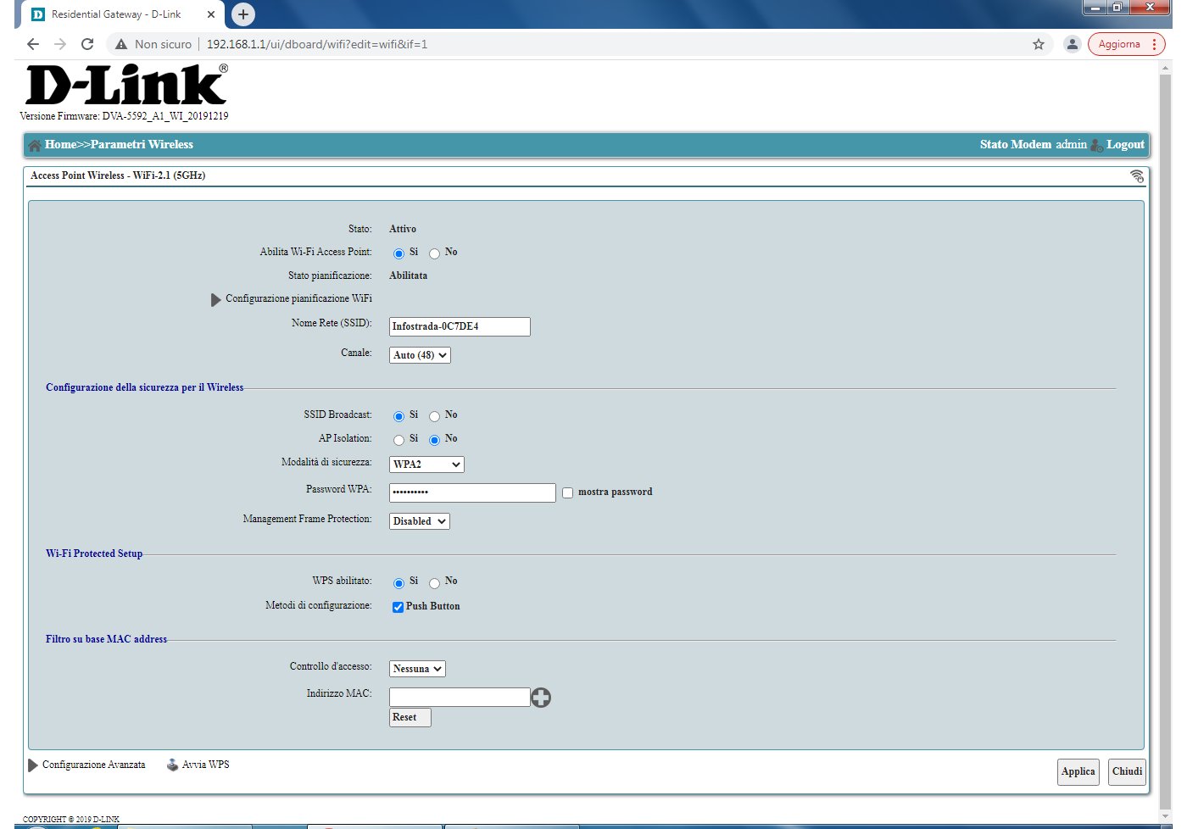Image resolution: width=1187 pixels, height=829 pixels.
Task: Reload the page in browser
Action: click(x=87, y=44)
